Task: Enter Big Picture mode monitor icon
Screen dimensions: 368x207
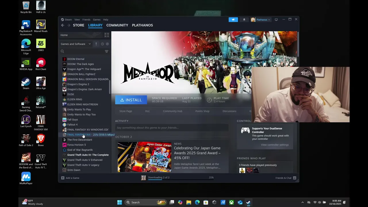Action: click(276, 20)
